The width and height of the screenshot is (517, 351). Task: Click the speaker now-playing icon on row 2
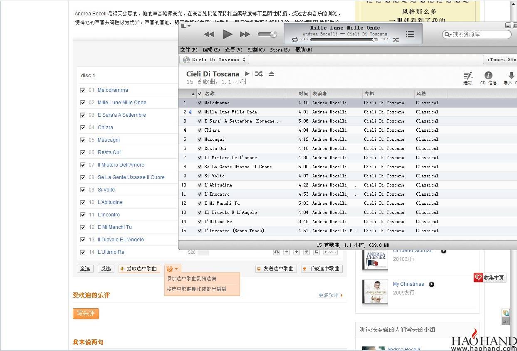tap(190, 112)
